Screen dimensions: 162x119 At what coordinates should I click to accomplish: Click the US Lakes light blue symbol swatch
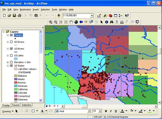(x=16, y=59)
